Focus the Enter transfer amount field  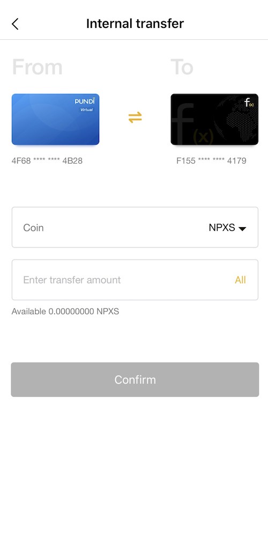(x=135, y=280)
